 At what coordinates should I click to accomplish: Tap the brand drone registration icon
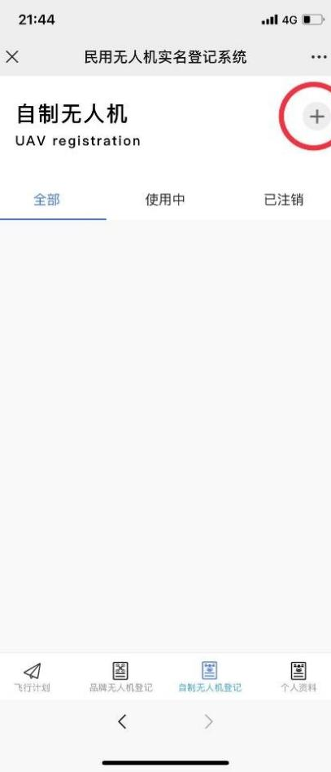point(120,671)
